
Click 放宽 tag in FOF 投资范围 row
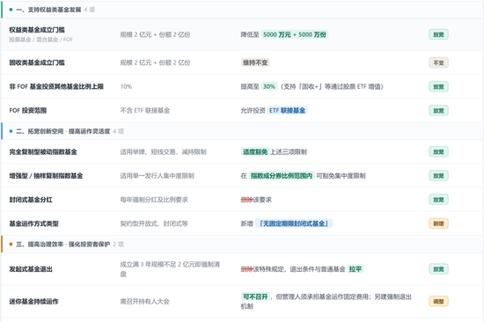(438, 111)
